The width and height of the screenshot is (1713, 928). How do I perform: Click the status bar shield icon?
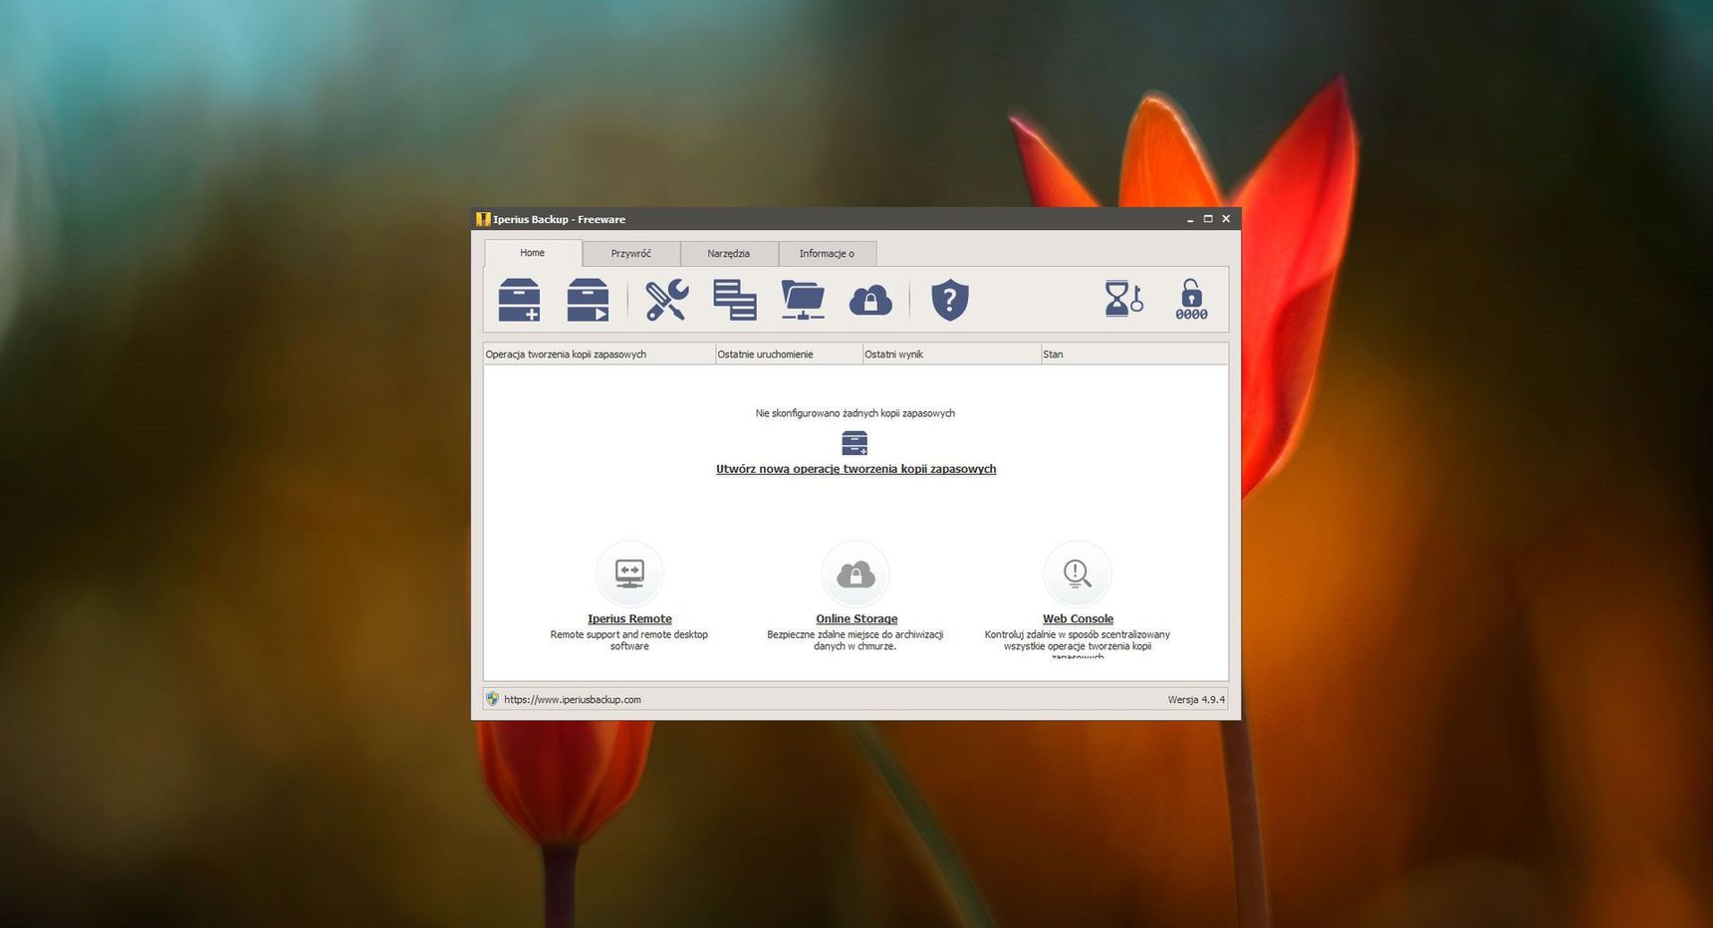pyautogui.click(x=492, y=699)
